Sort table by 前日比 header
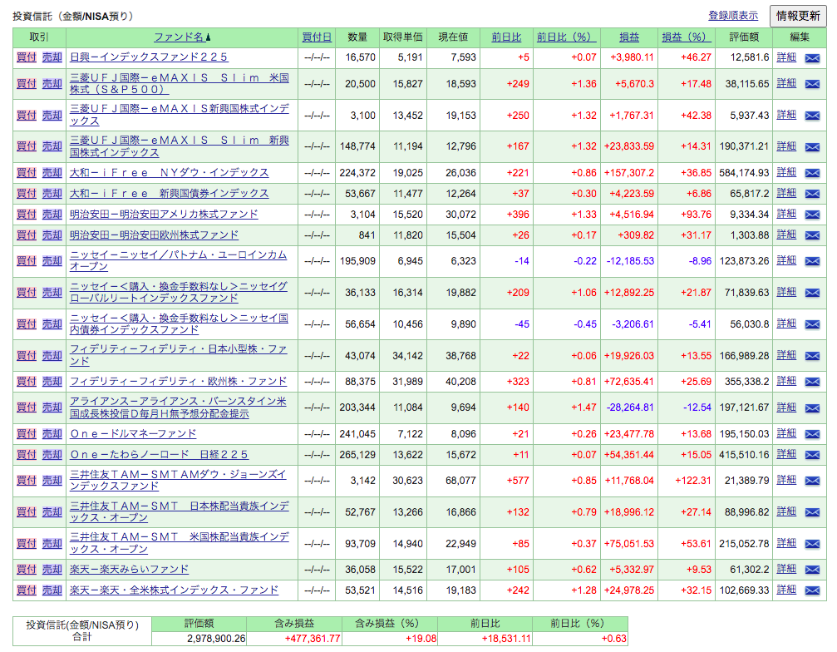Viewport: 837px width, 652px height. 506,37
